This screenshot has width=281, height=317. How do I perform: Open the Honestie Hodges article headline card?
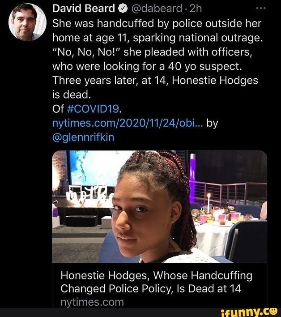click(159, 286)
